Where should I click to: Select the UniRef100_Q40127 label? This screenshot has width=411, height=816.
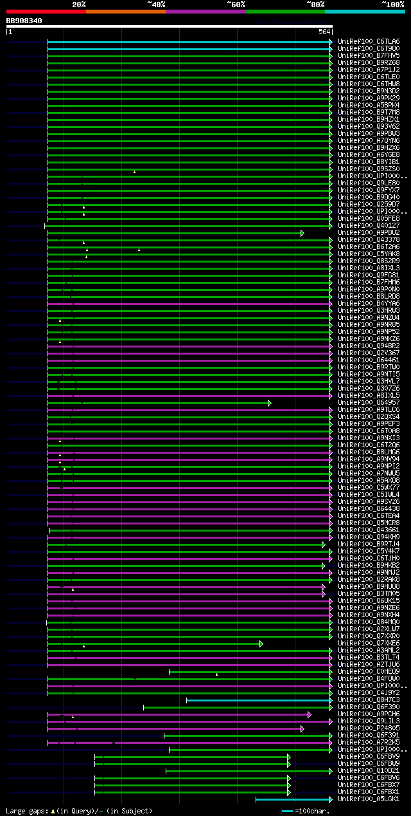point(369,225)
